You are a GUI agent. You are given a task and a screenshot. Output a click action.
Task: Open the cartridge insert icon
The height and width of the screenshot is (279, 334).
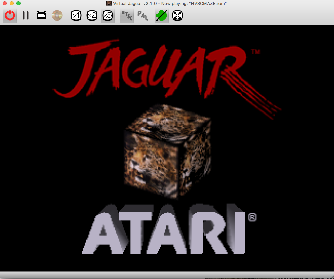point(41,15)
